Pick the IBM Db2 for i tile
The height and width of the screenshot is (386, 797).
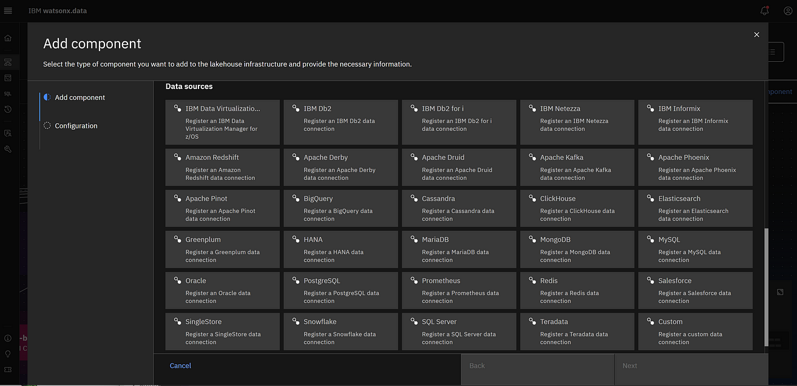459,122
